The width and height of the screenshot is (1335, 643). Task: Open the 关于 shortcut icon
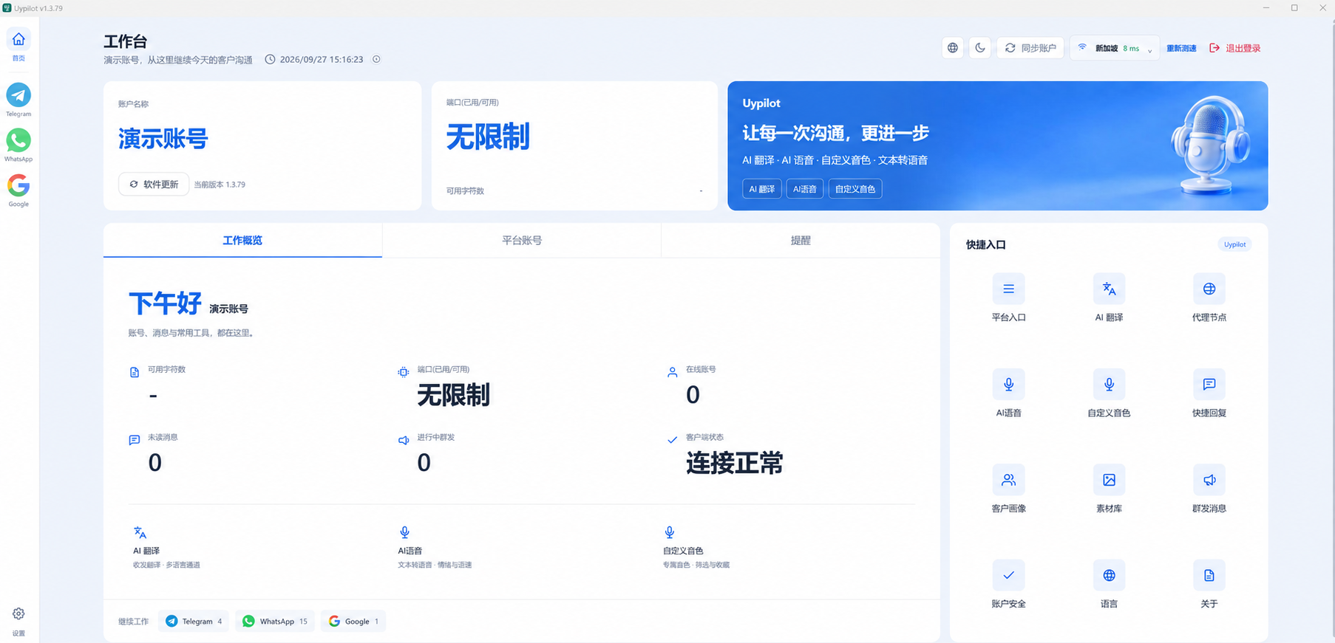click(1209, 575)
